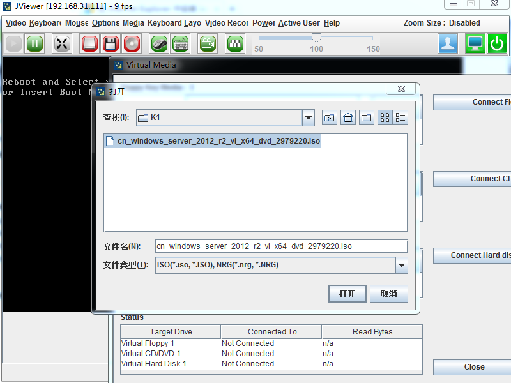Open the Media menu

(x=133, y=23)
